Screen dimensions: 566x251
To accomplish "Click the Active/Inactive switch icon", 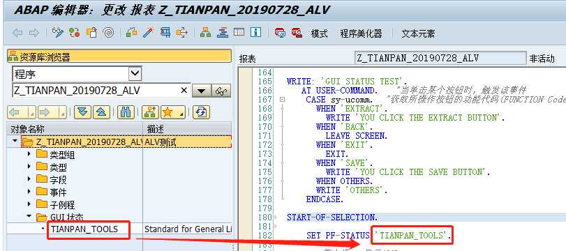I will [75, 33].
